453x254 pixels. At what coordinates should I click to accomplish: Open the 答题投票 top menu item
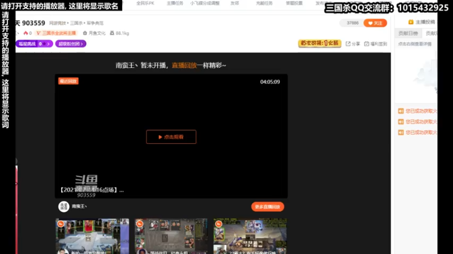point(294,3)
